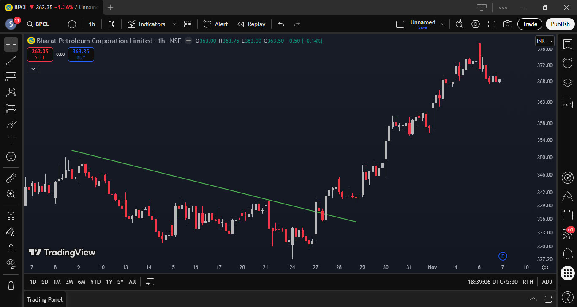Select the 3M date range
577x307 pixels.
click(69, 282)
